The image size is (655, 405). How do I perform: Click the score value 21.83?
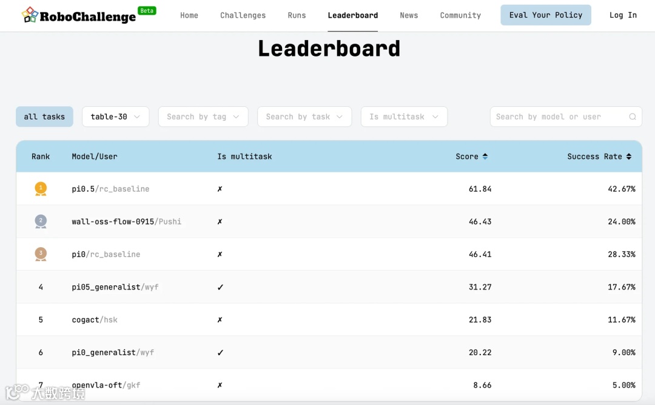pos(480,319)
